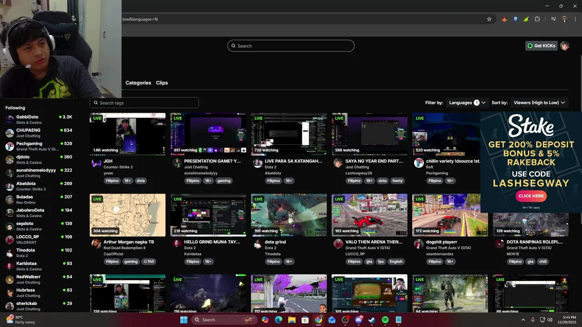The width and height of the screenshot is (582, 327).
Task: Select Hubrisss in Following sidebar
Action: click(x=39, y=293)
